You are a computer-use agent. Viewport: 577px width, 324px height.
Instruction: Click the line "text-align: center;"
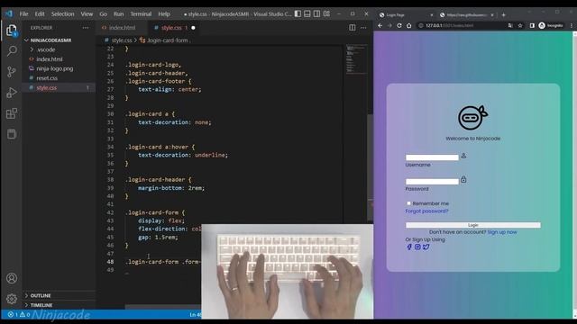tap(169, 89)
